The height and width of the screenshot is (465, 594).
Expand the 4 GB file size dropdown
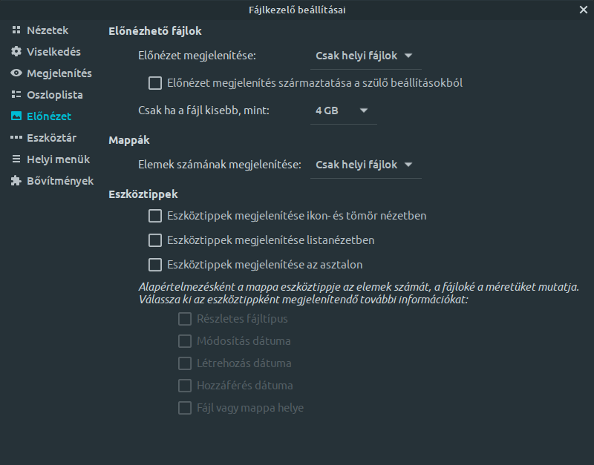point(343,111)
